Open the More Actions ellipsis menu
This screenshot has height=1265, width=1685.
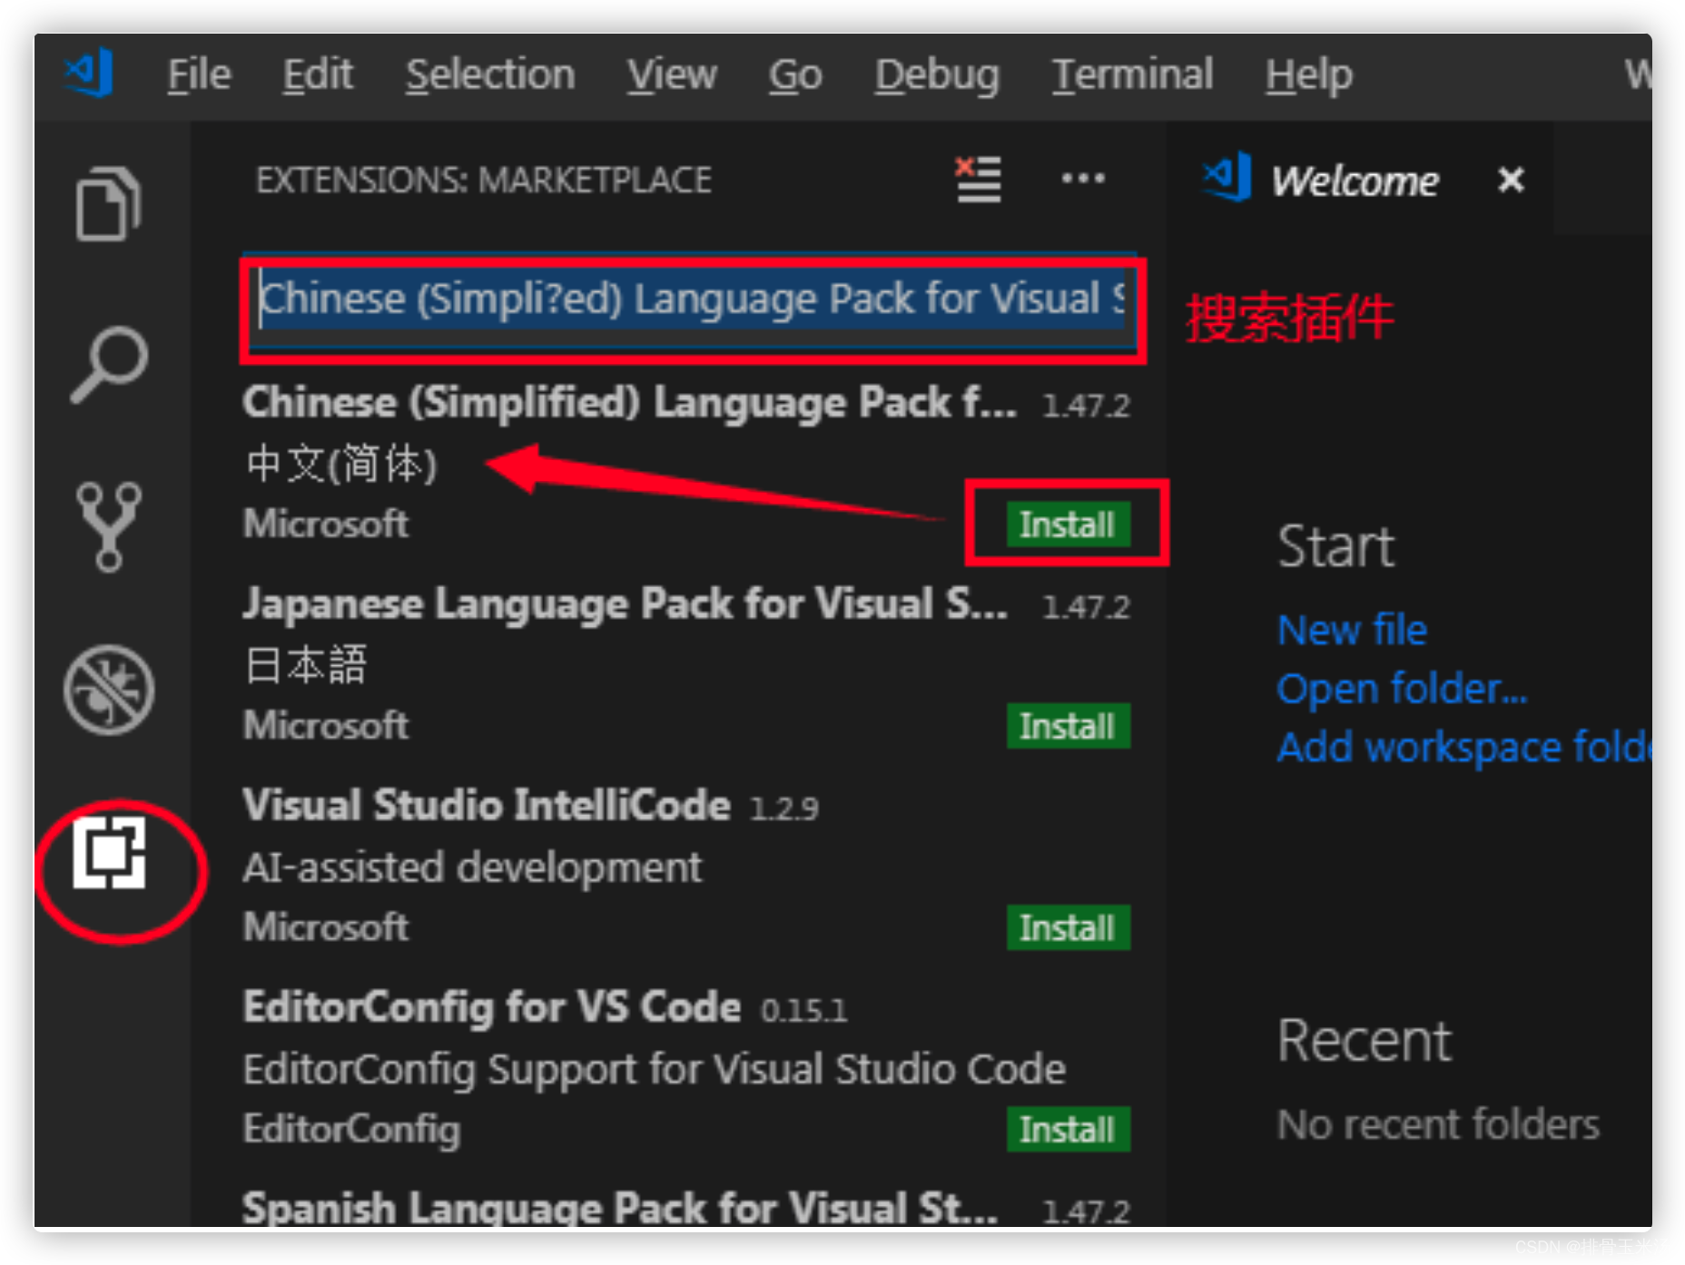coord(1083,179)
